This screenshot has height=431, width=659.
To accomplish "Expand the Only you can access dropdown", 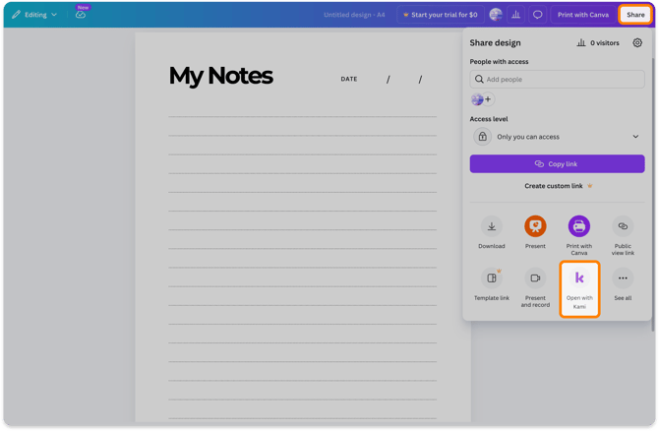I will point(557,137).
